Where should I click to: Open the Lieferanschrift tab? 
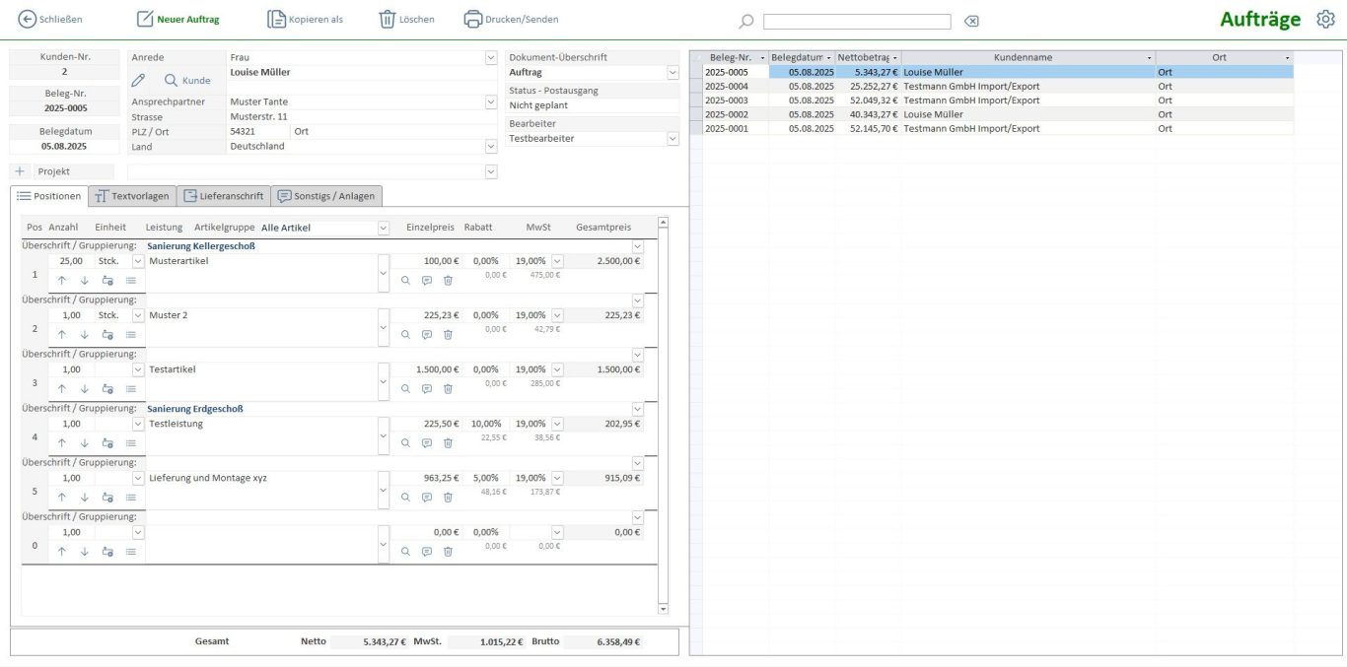[223, 196]
